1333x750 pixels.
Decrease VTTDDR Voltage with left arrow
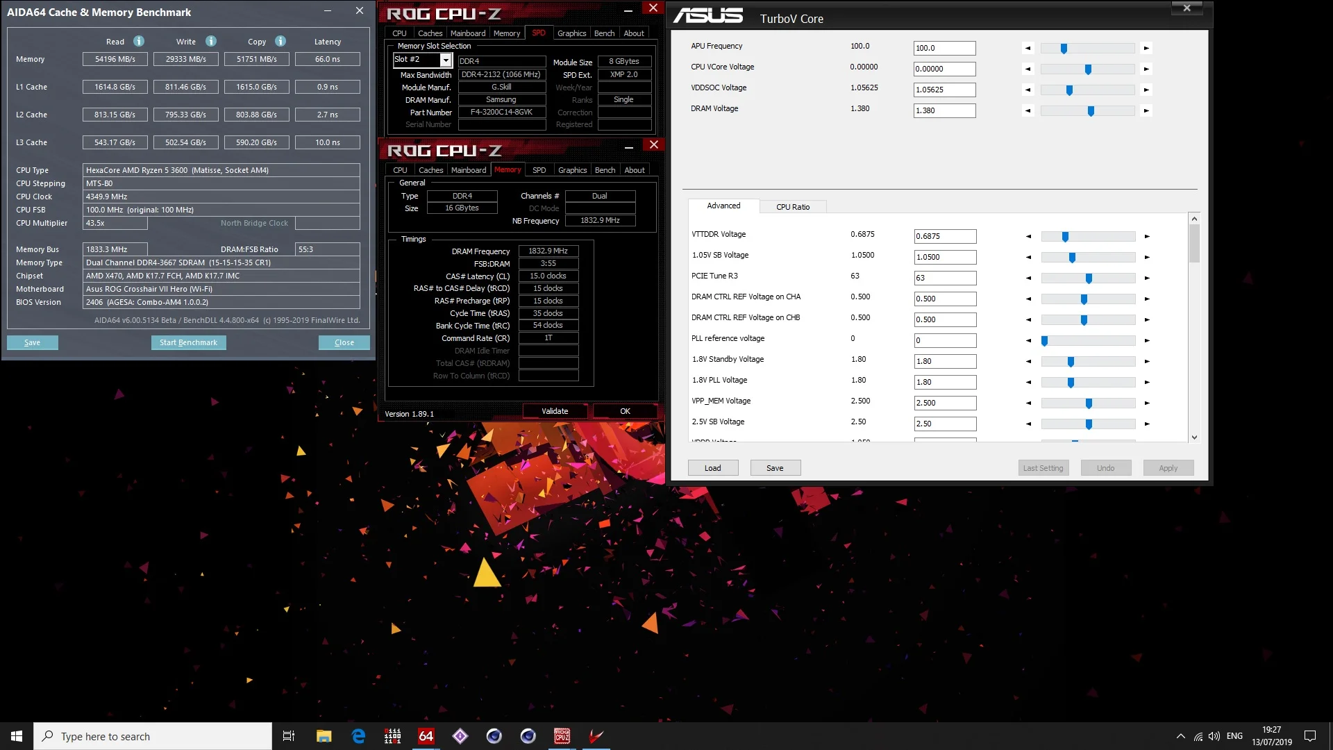coord(1028,237)
